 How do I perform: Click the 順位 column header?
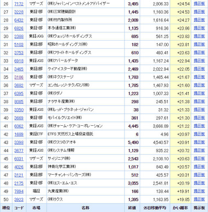(6, 208)
